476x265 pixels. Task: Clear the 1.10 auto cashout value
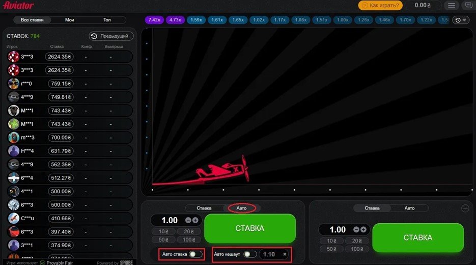coord(285,254)
